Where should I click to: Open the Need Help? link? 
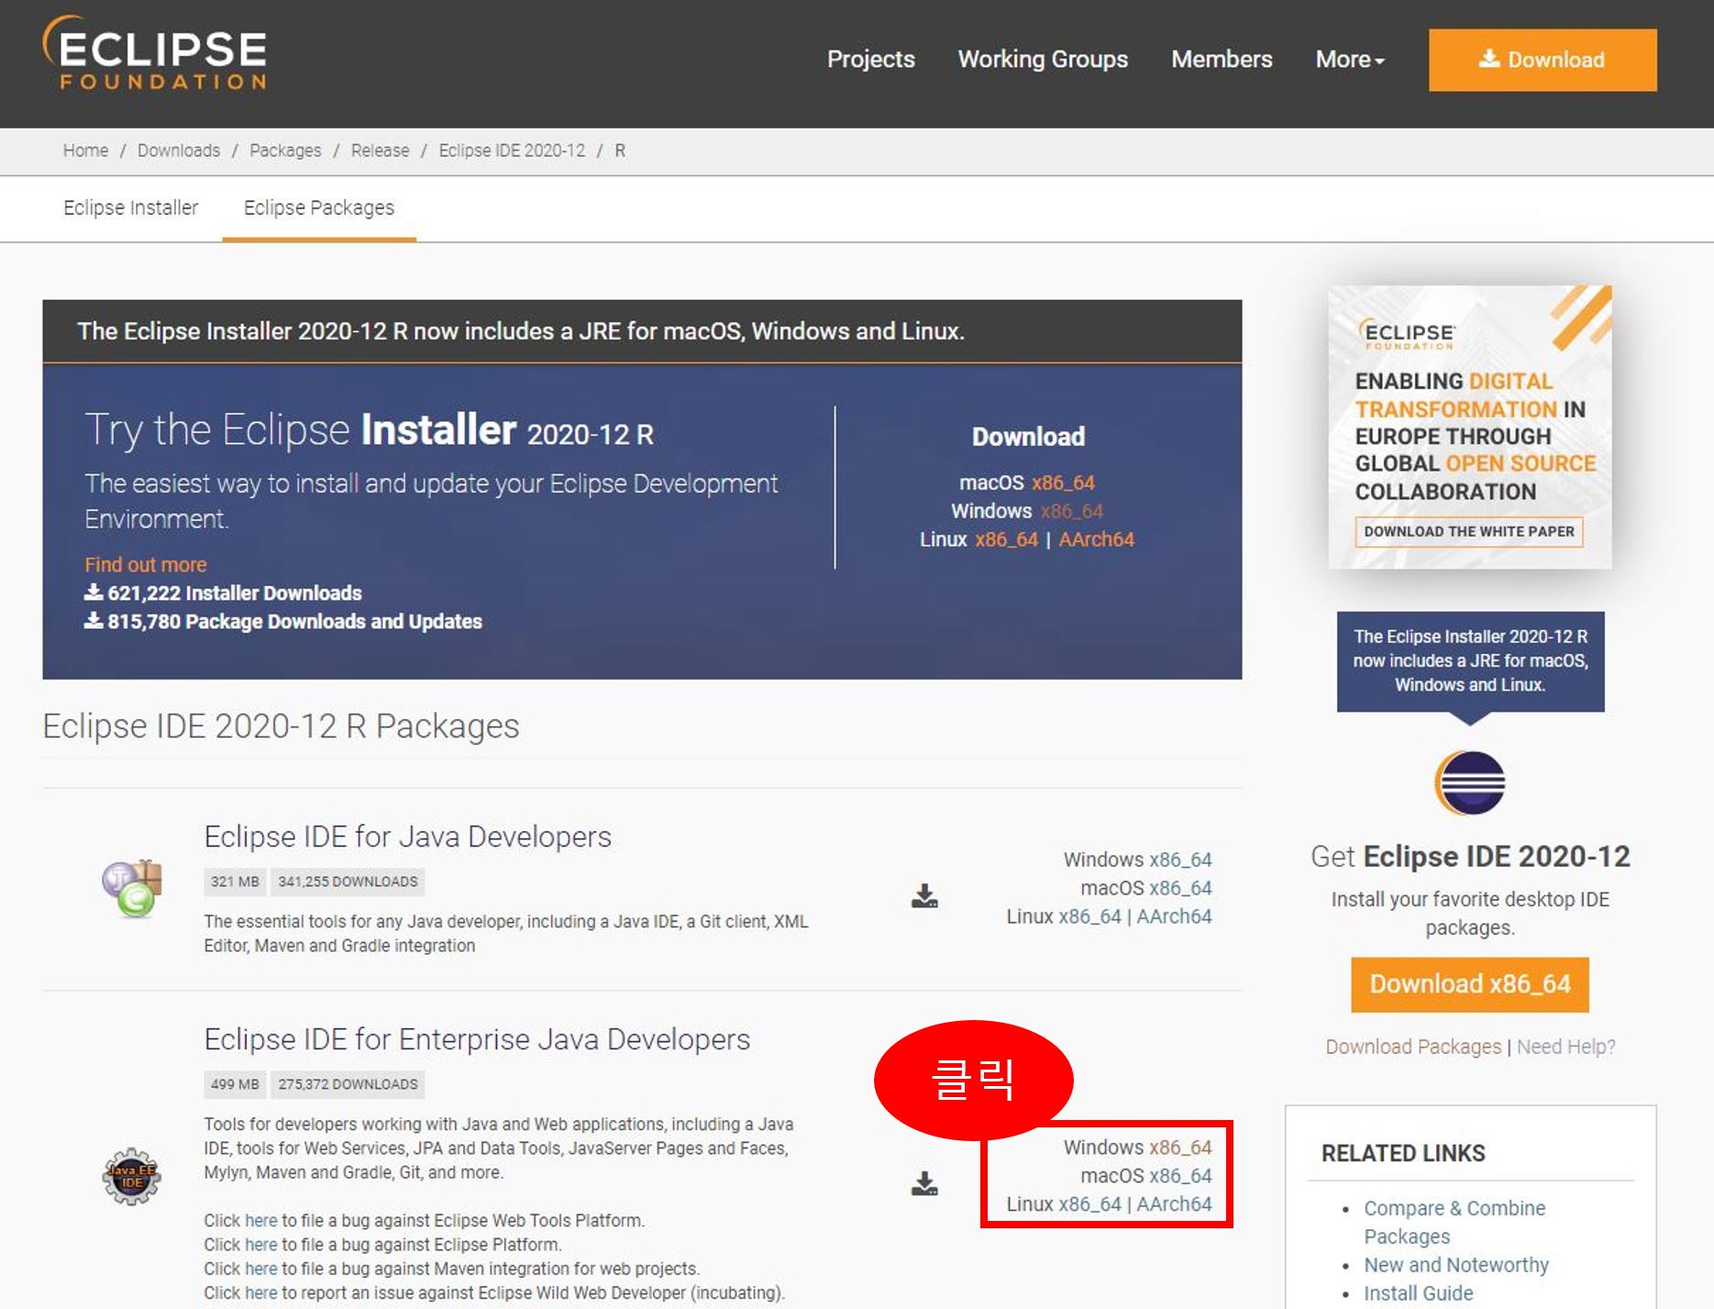pos(1565,1047)
